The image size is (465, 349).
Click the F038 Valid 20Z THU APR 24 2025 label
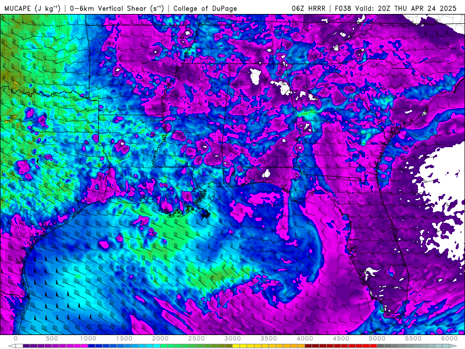(x=396, y=8)
